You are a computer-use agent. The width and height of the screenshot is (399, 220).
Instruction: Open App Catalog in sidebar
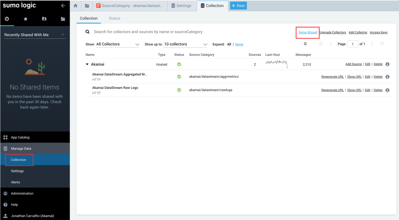click(x=20, y=137)
